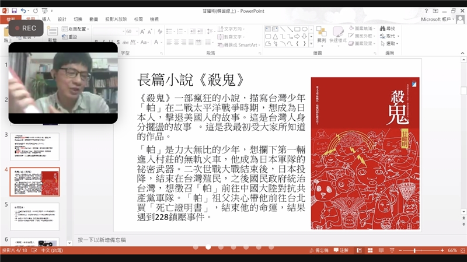Viewport: 467px width, 262px height.
Task: Open PowerPoint Help question mark
Action: pos(426,11)
